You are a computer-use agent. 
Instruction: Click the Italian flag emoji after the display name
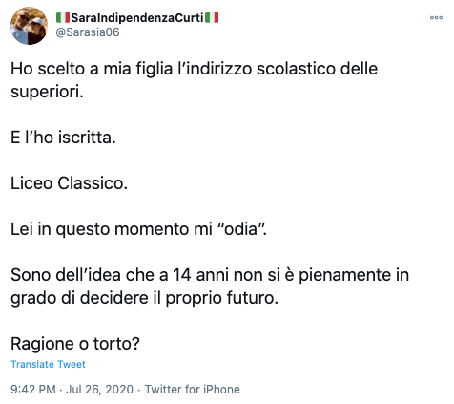coord(212,18)
